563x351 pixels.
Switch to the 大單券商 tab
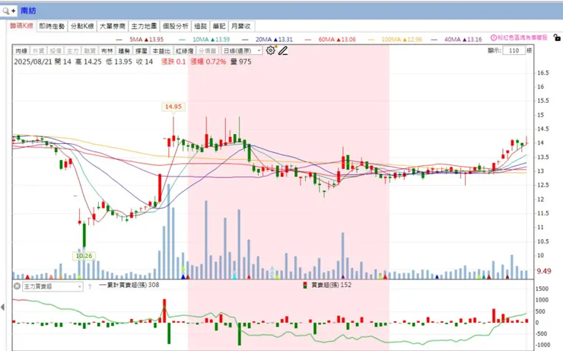click(x=113, y=26)
